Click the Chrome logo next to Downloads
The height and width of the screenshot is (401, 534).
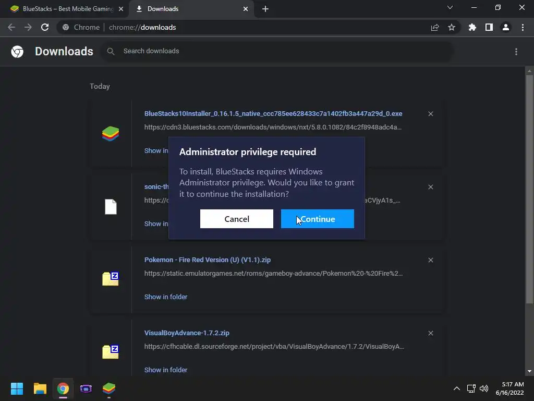coord(17,52)
